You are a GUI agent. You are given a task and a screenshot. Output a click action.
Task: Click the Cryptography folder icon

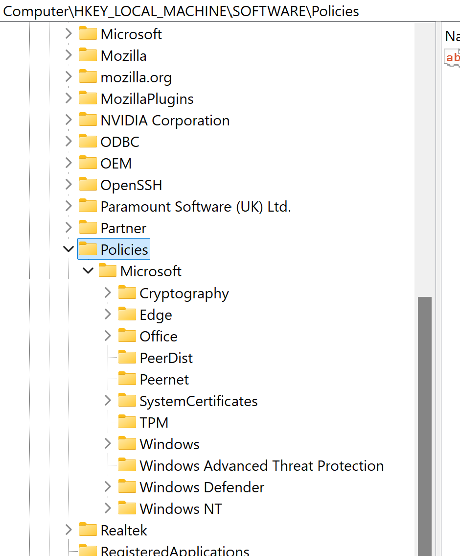[127, 292]
